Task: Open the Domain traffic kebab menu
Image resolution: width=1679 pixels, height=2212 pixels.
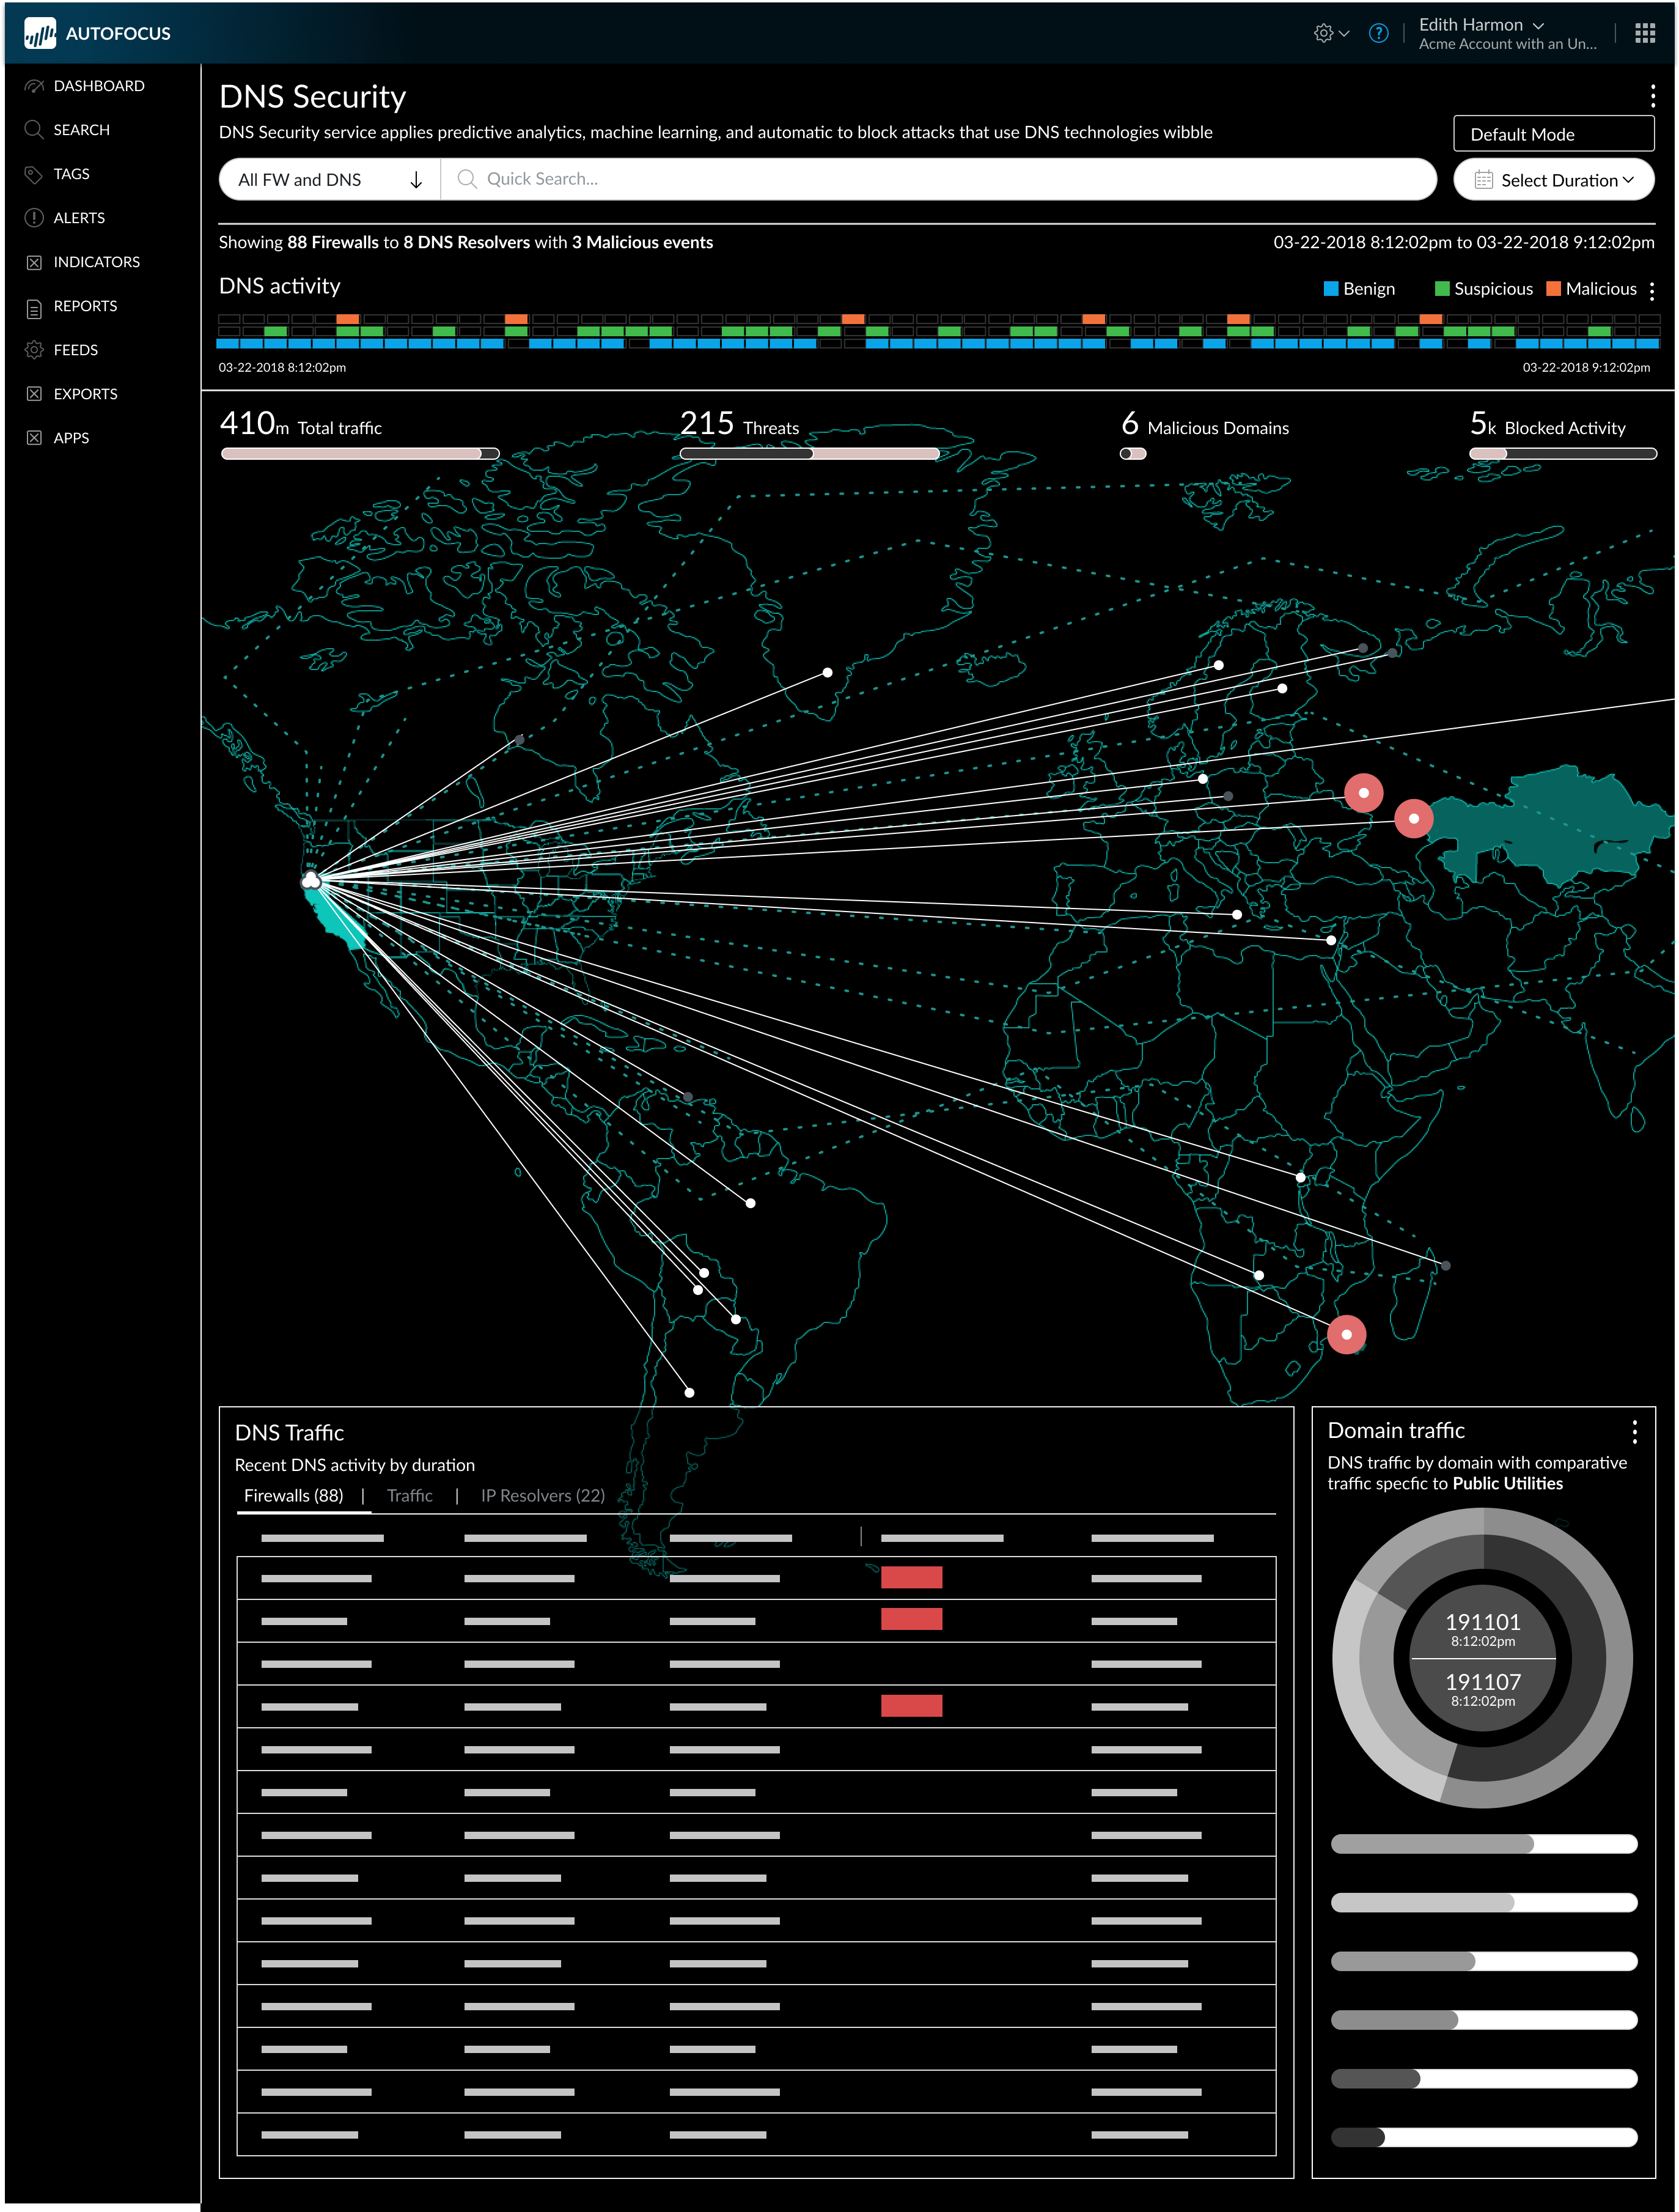Action: tap(1634, 1432)
